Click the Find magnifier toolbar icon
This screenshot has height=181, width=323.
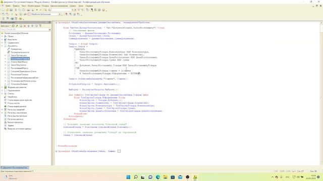45,10
